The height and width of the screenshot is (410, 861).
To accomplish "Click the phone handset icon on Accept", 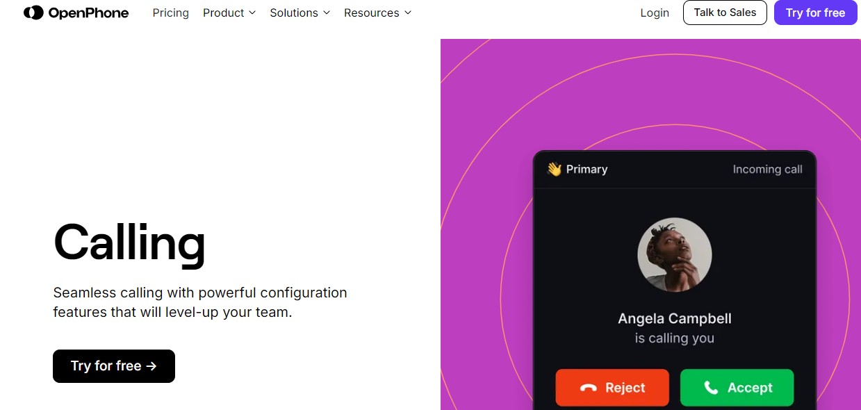I will (x=710, y=388).
